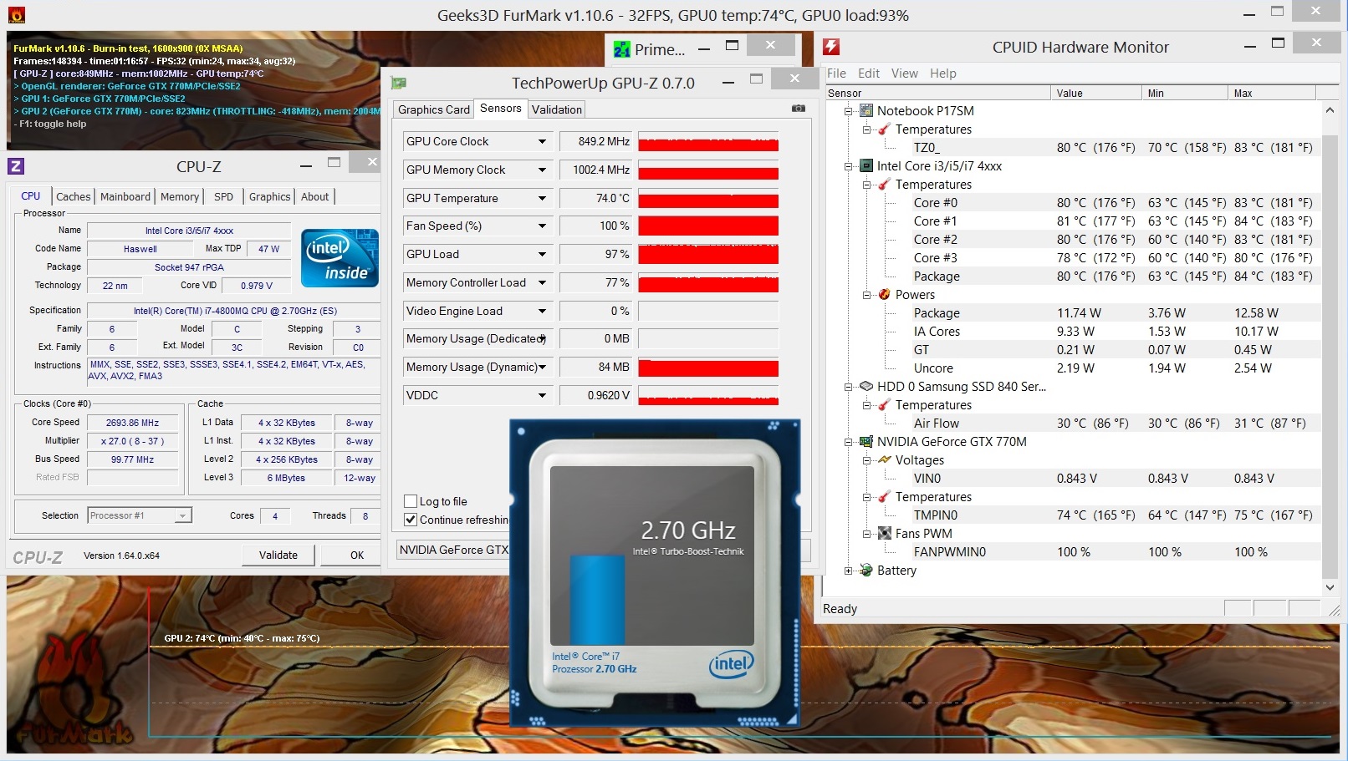Click the Hardware Monitor scrollbar up arrow

1330,109
